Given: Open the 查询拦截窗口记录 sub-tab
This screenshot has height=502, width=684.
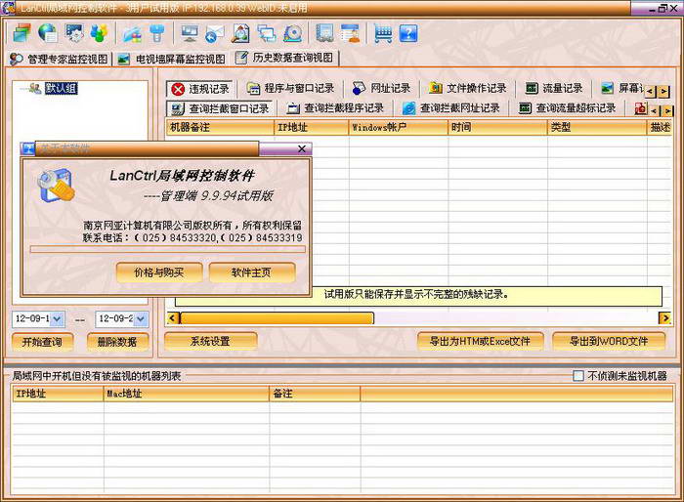Looking at the screenshot, I should (221, 108).
